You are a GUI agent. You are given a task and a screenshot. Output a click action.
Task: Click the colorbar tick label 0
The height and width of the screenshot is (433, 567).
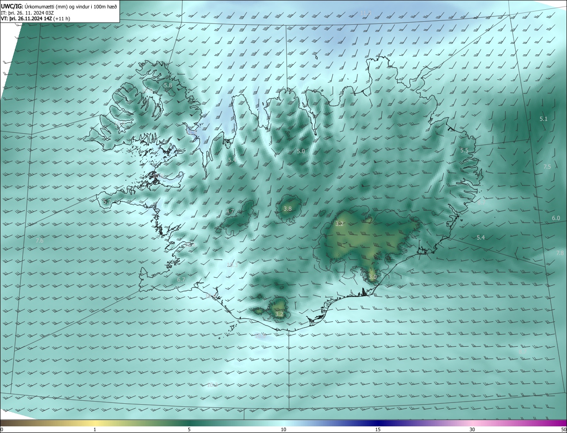pyautogui.click(x=2, y=429)
